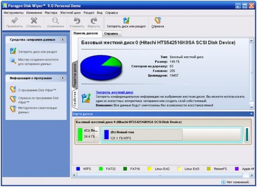Open the Вид menu
The height and width of the screenshot is (187, 257).
(99, 13)
